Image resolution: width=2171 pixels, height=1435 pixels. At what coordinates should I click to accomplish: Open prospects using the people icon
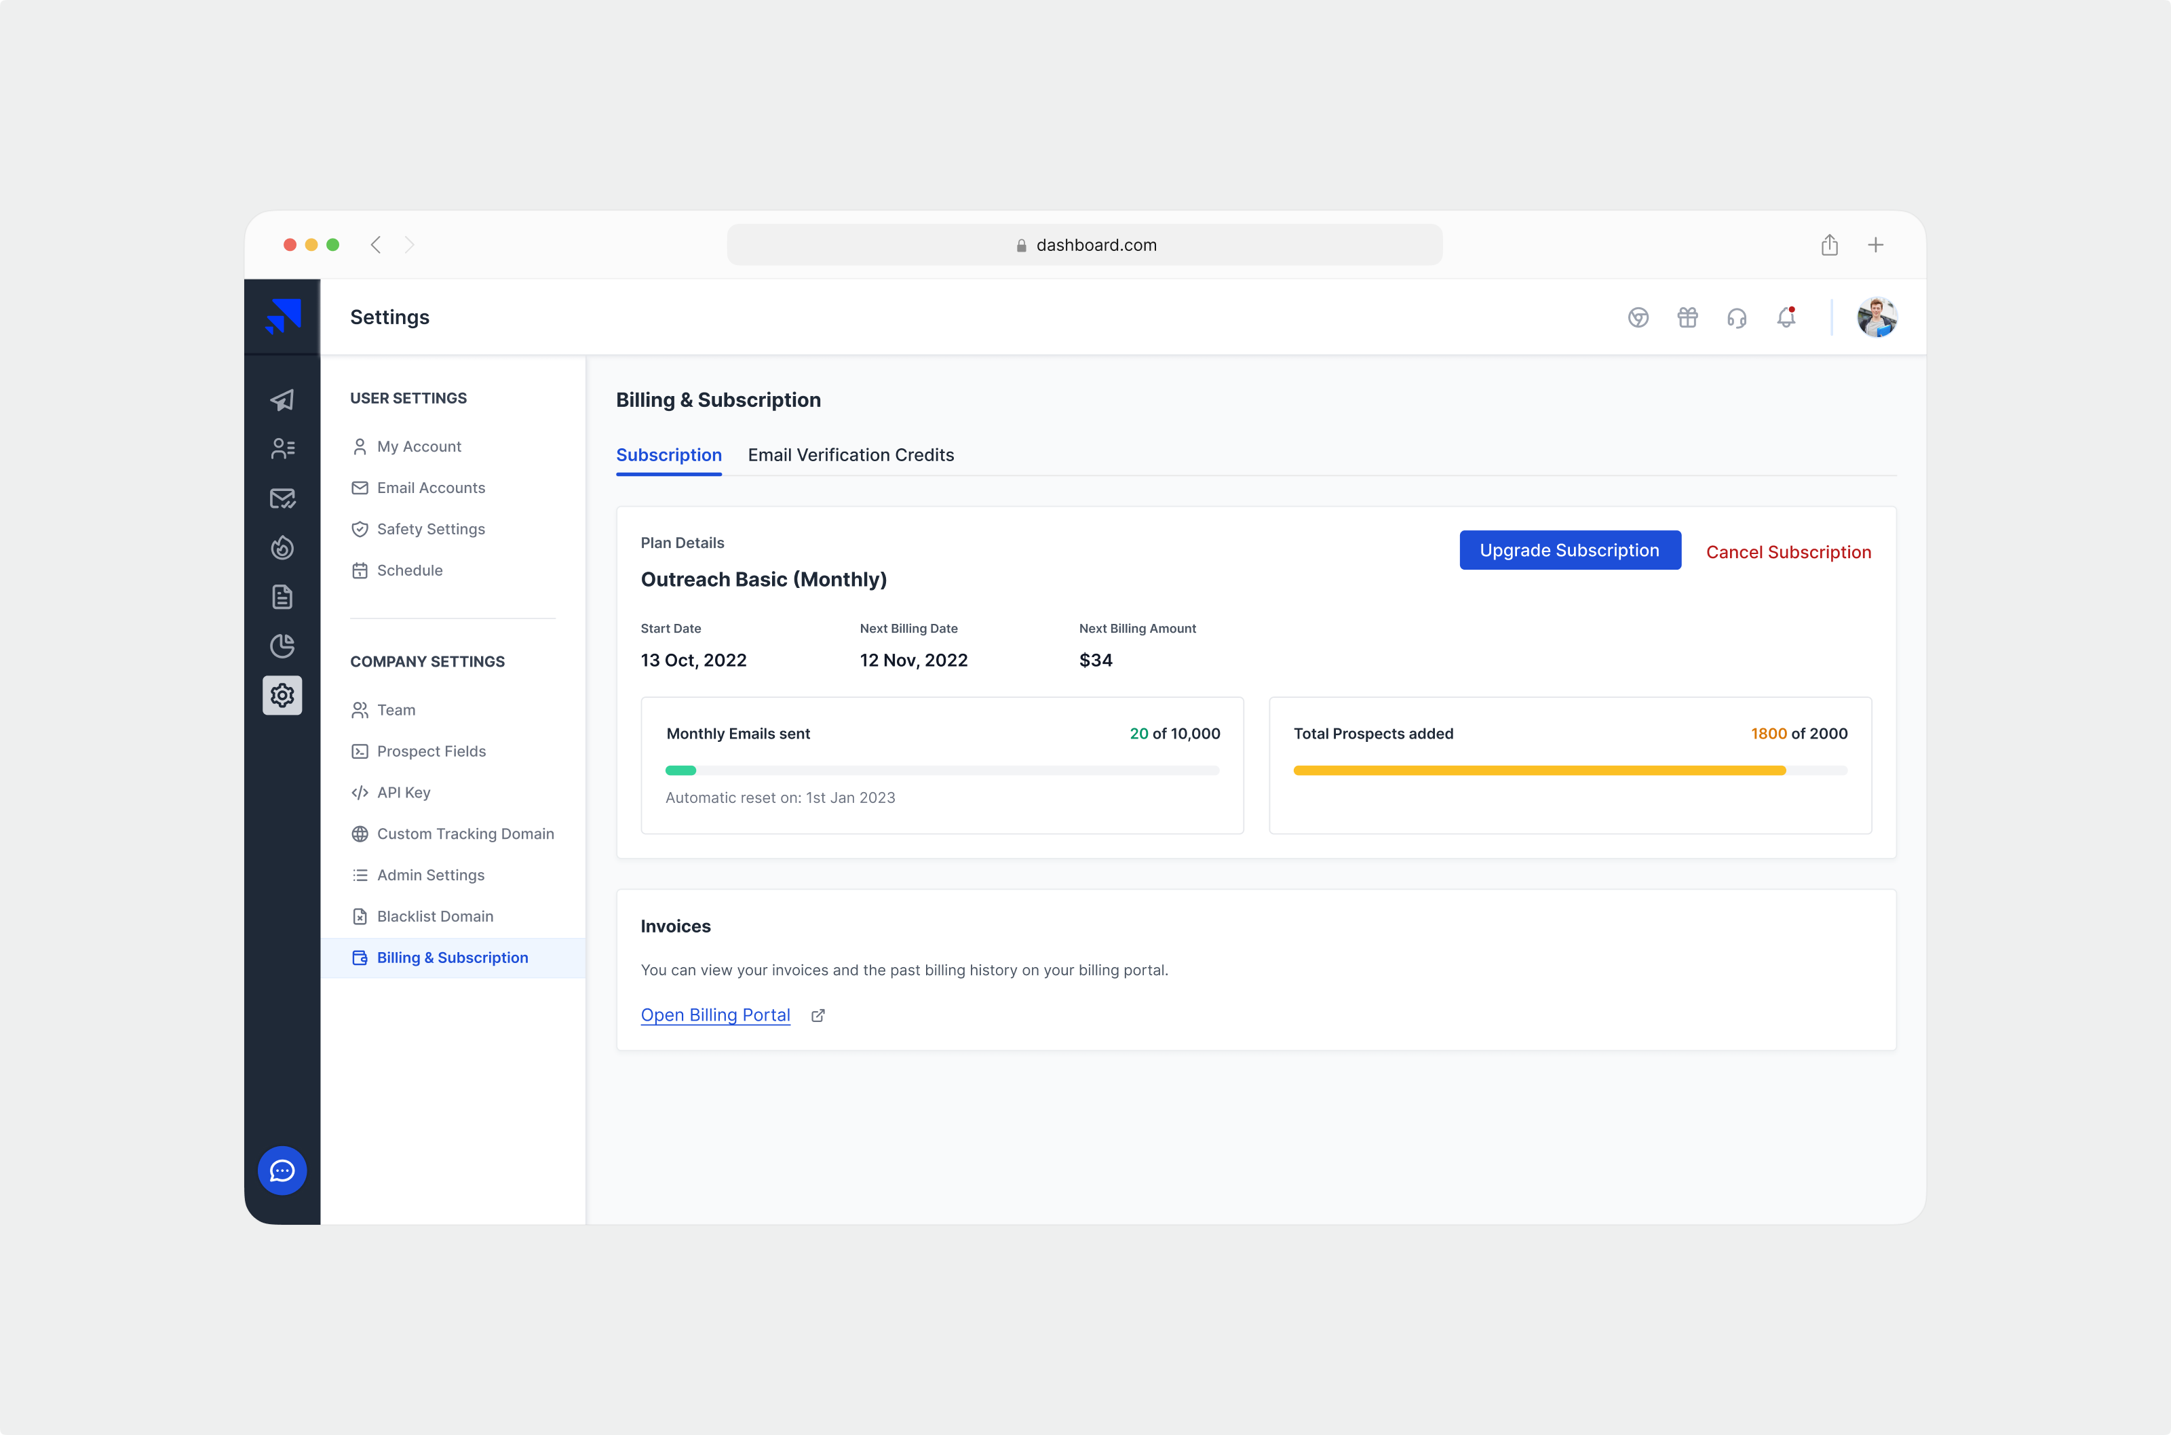coord(282,448)
